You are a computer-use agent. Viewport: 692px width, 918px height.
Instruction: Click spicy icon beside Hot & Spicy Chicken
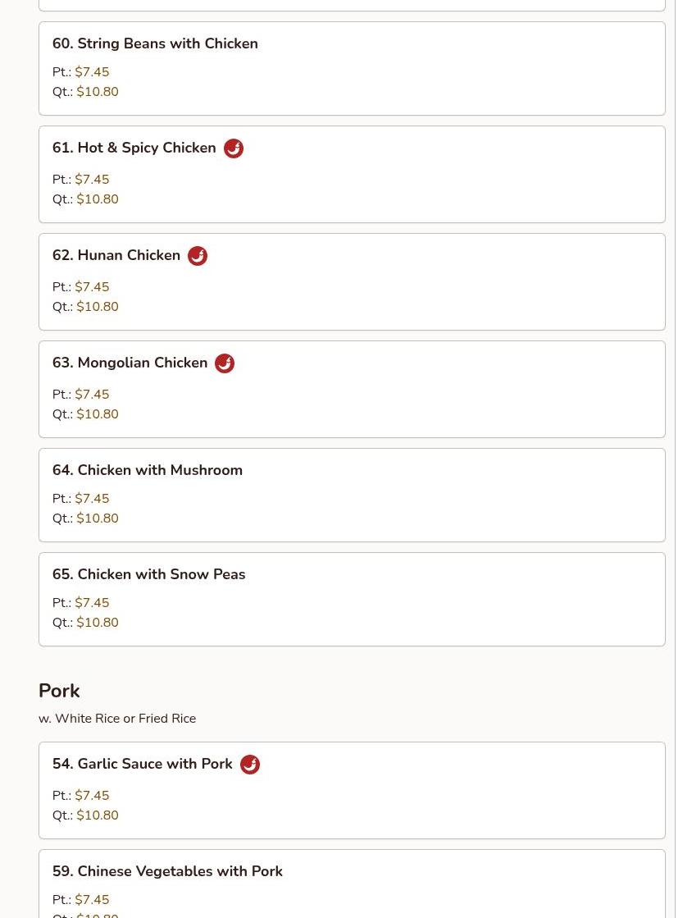[x=234, y=148]
